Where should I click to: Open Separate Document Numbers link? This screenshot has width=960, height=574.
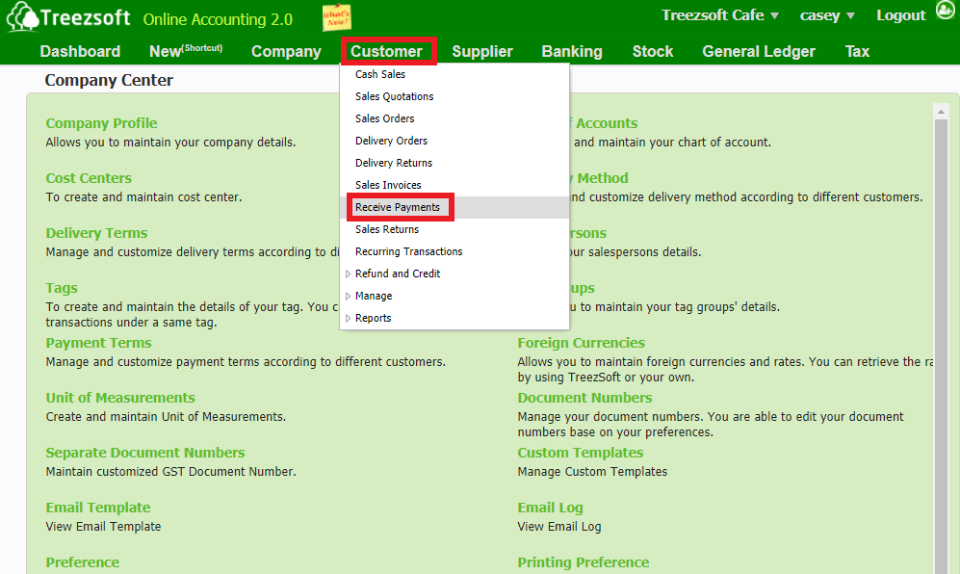coord(145,452)
